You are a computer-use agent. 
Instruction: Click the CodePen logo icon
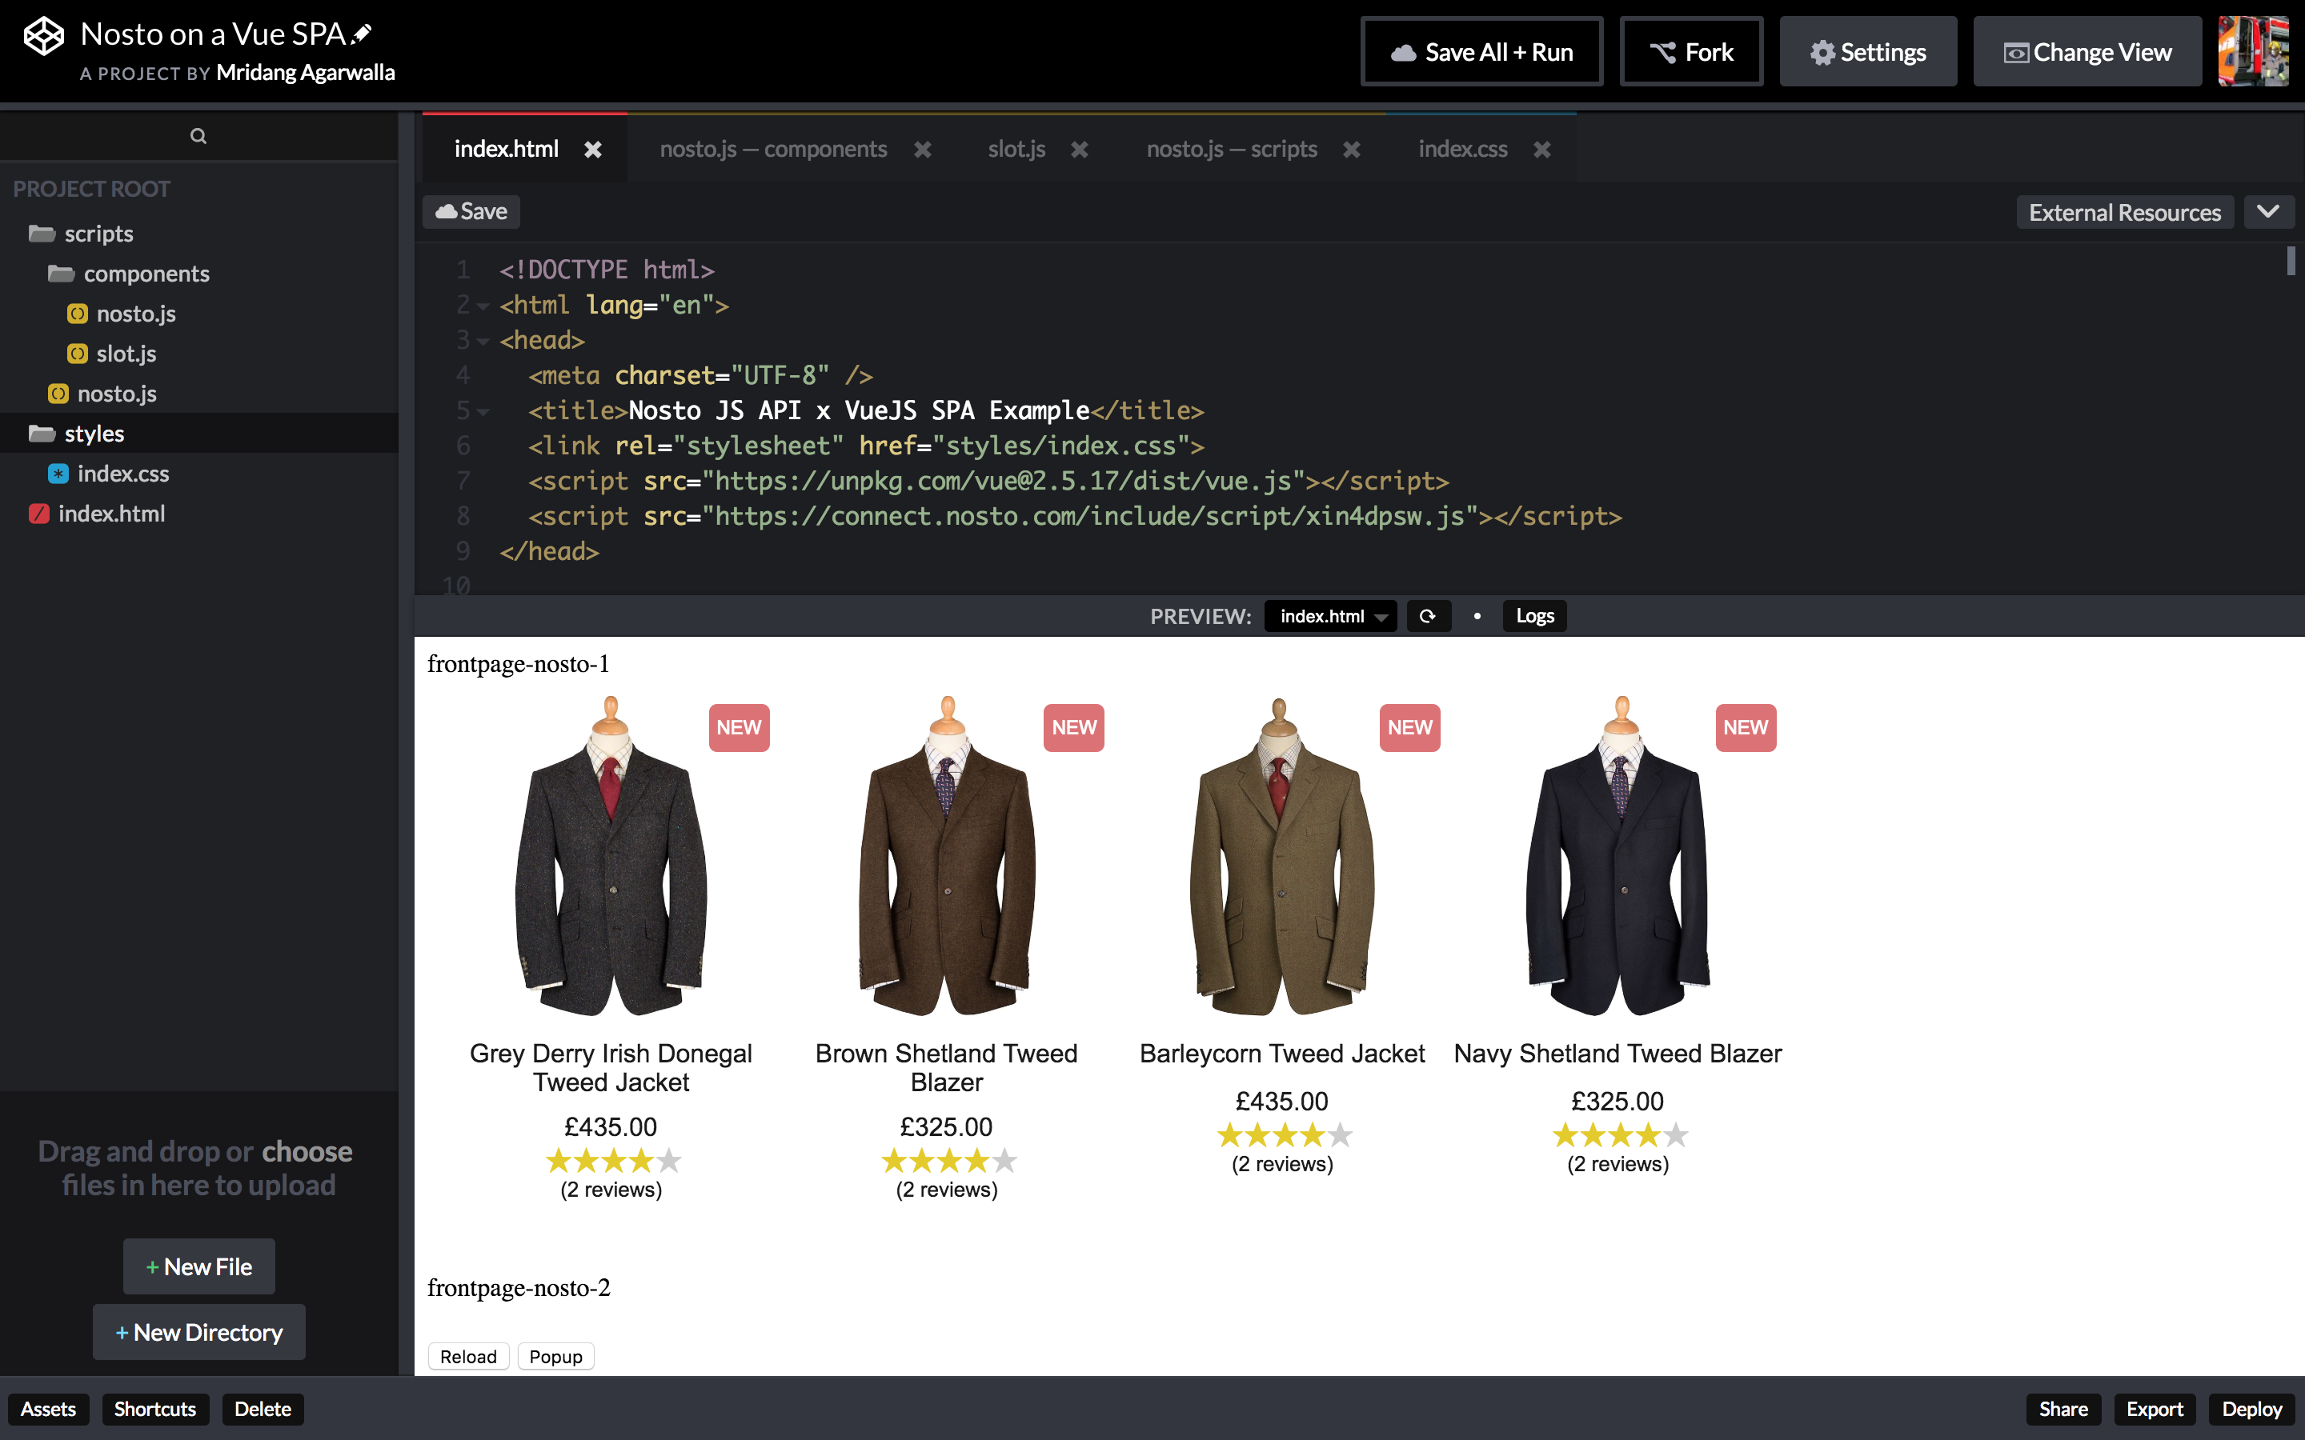[x=44, y=37]
